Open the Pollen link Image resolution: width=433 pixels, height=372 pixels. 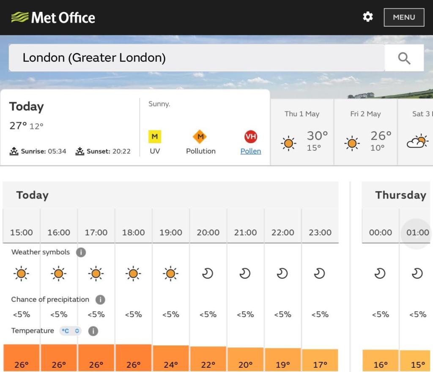point(251,151)
